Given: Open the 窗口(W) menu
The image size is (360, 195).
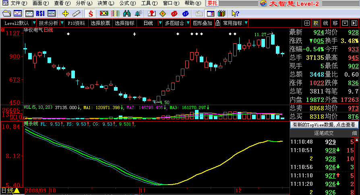Looking at the screenshot, I should (171, 3).
